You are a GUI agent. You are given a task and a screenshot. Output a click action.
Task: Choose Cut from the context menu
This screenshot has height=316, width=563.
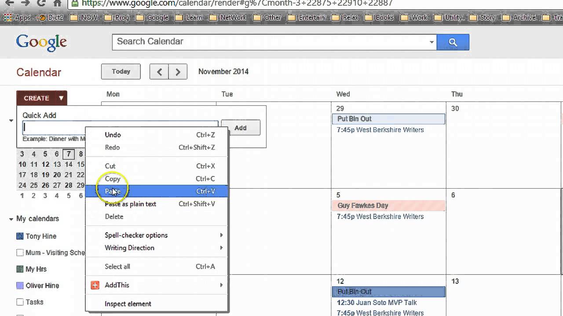pyautogui.click(x=157, y=166)
